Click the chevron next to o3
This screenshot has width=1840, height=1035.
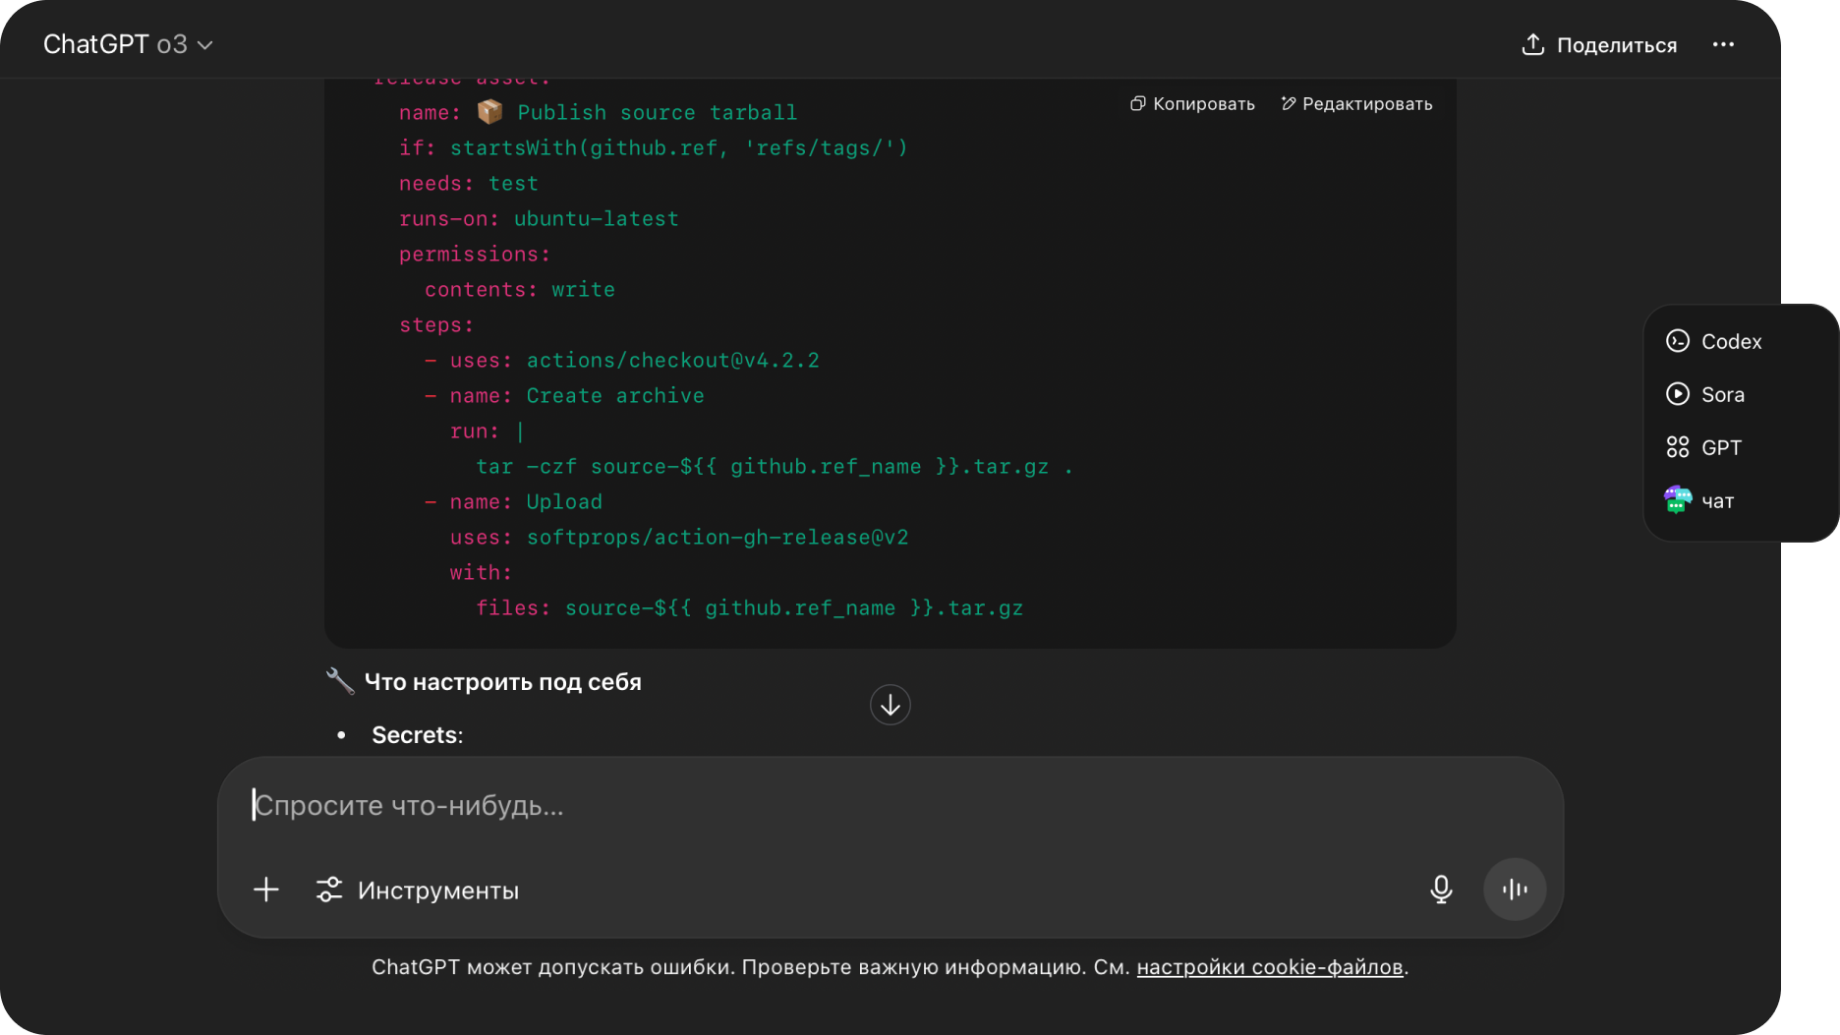pos(205,46)
